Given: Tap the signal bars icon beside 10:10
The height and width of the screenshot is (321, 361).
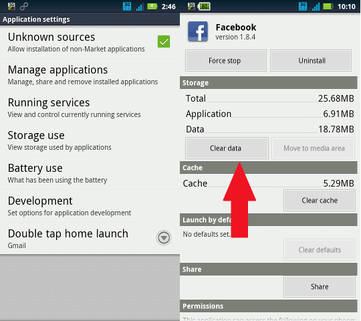Looking at the screenshot, I should 316,7.
